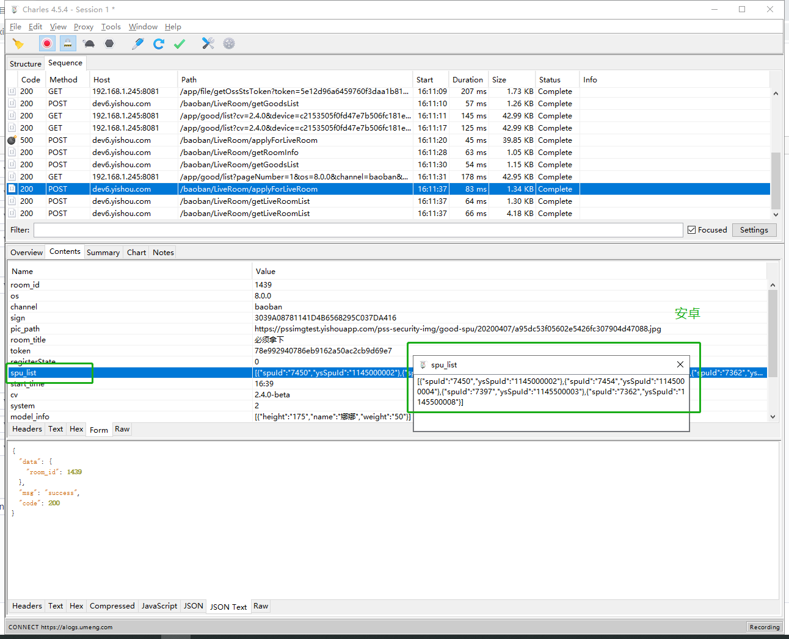The width and height of the screenshot is (789, 639).
Task: Open the Overview tab
Action: (x=26, y=253)
